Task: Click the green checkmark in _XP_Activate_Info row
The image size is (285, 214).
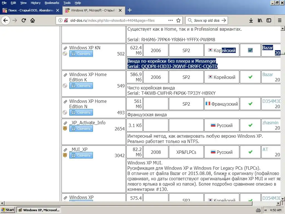Action: pos(250,125)
